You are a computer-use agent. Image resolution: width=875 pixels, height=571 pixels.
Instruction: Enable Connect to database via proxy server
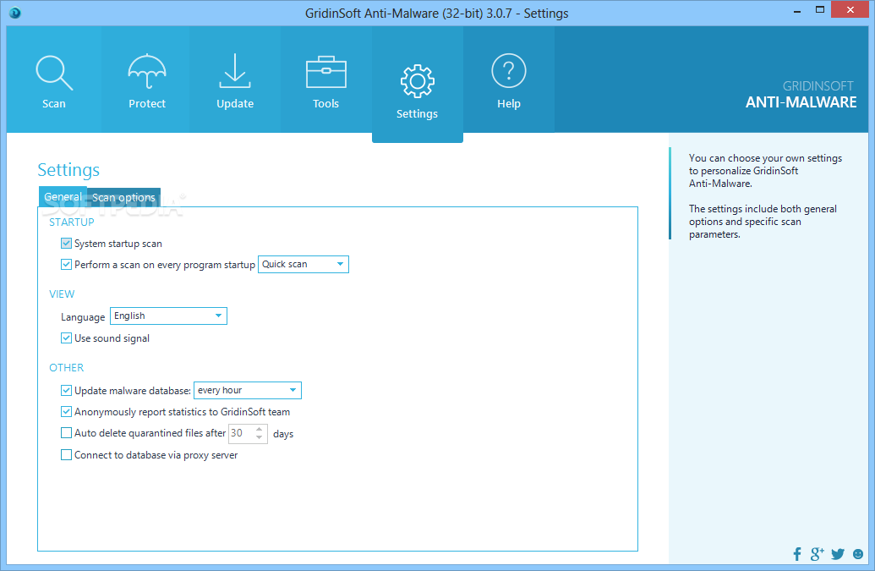[x=67, y=455]
